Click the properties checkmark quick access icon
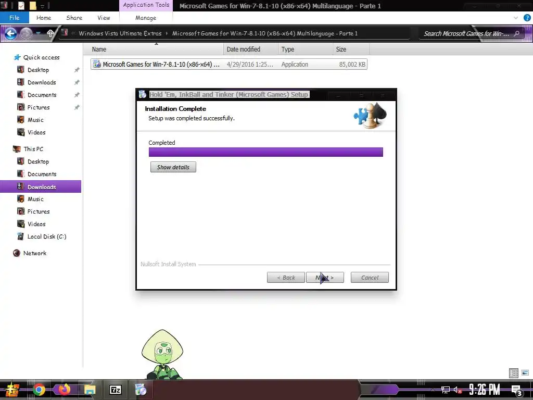The height and width of the screenshot is (400, 533). (x=21, y=5)
